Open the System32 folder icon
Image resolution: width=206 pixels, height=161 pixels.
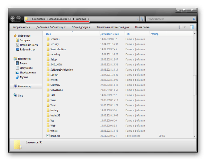click(48, 85)
